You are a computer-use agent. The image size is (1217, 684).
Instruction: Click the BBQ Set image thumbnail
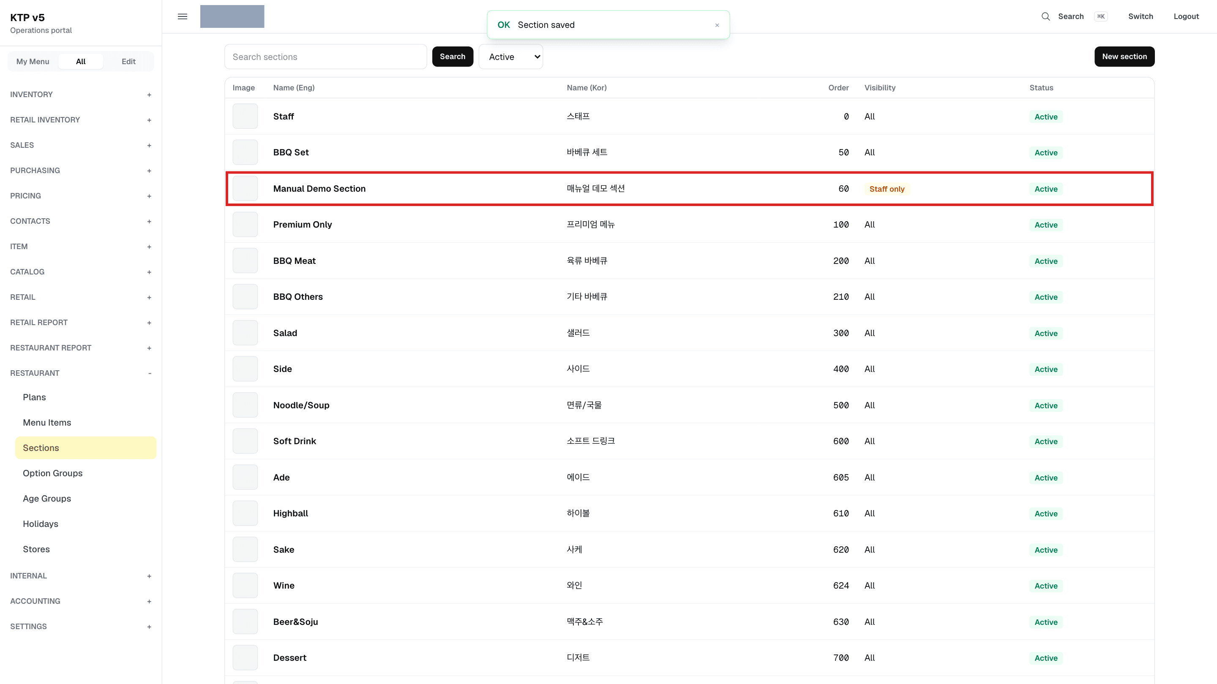click(x=245, y=152)
